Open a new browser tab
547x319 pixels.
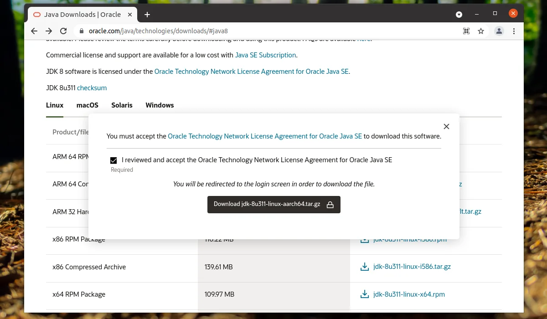tap(147, 15)
